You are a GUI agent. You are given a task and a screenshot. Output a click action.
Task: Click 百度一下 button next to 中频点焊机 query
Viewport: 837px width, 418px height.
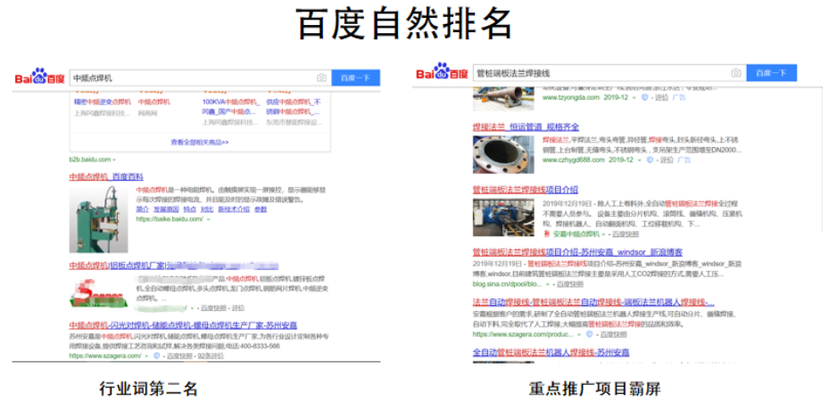click(355, 78)
